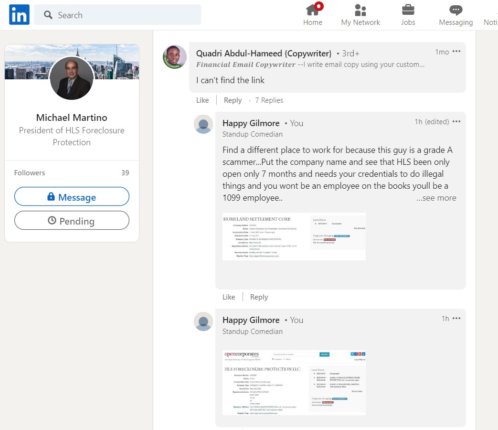Open Quadri Abdul-Hameed {Copywriter} name link
Image resolution: width=498 pixels, height=430 pixels.
pos(264,54)
